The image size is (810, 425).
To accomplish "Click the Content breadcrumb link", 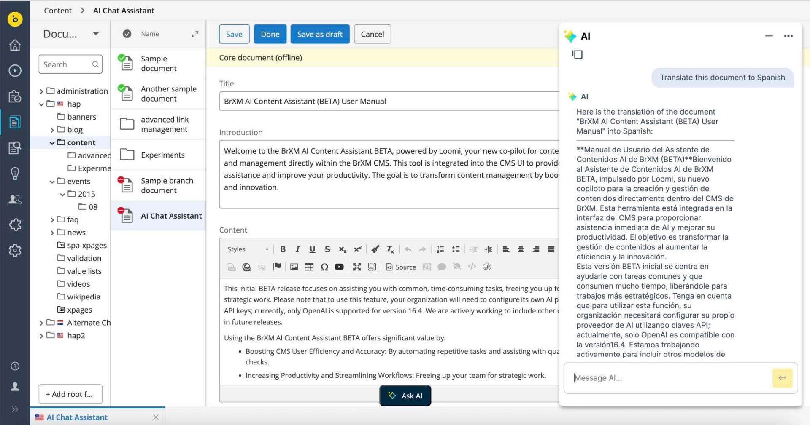I will 58,11.
